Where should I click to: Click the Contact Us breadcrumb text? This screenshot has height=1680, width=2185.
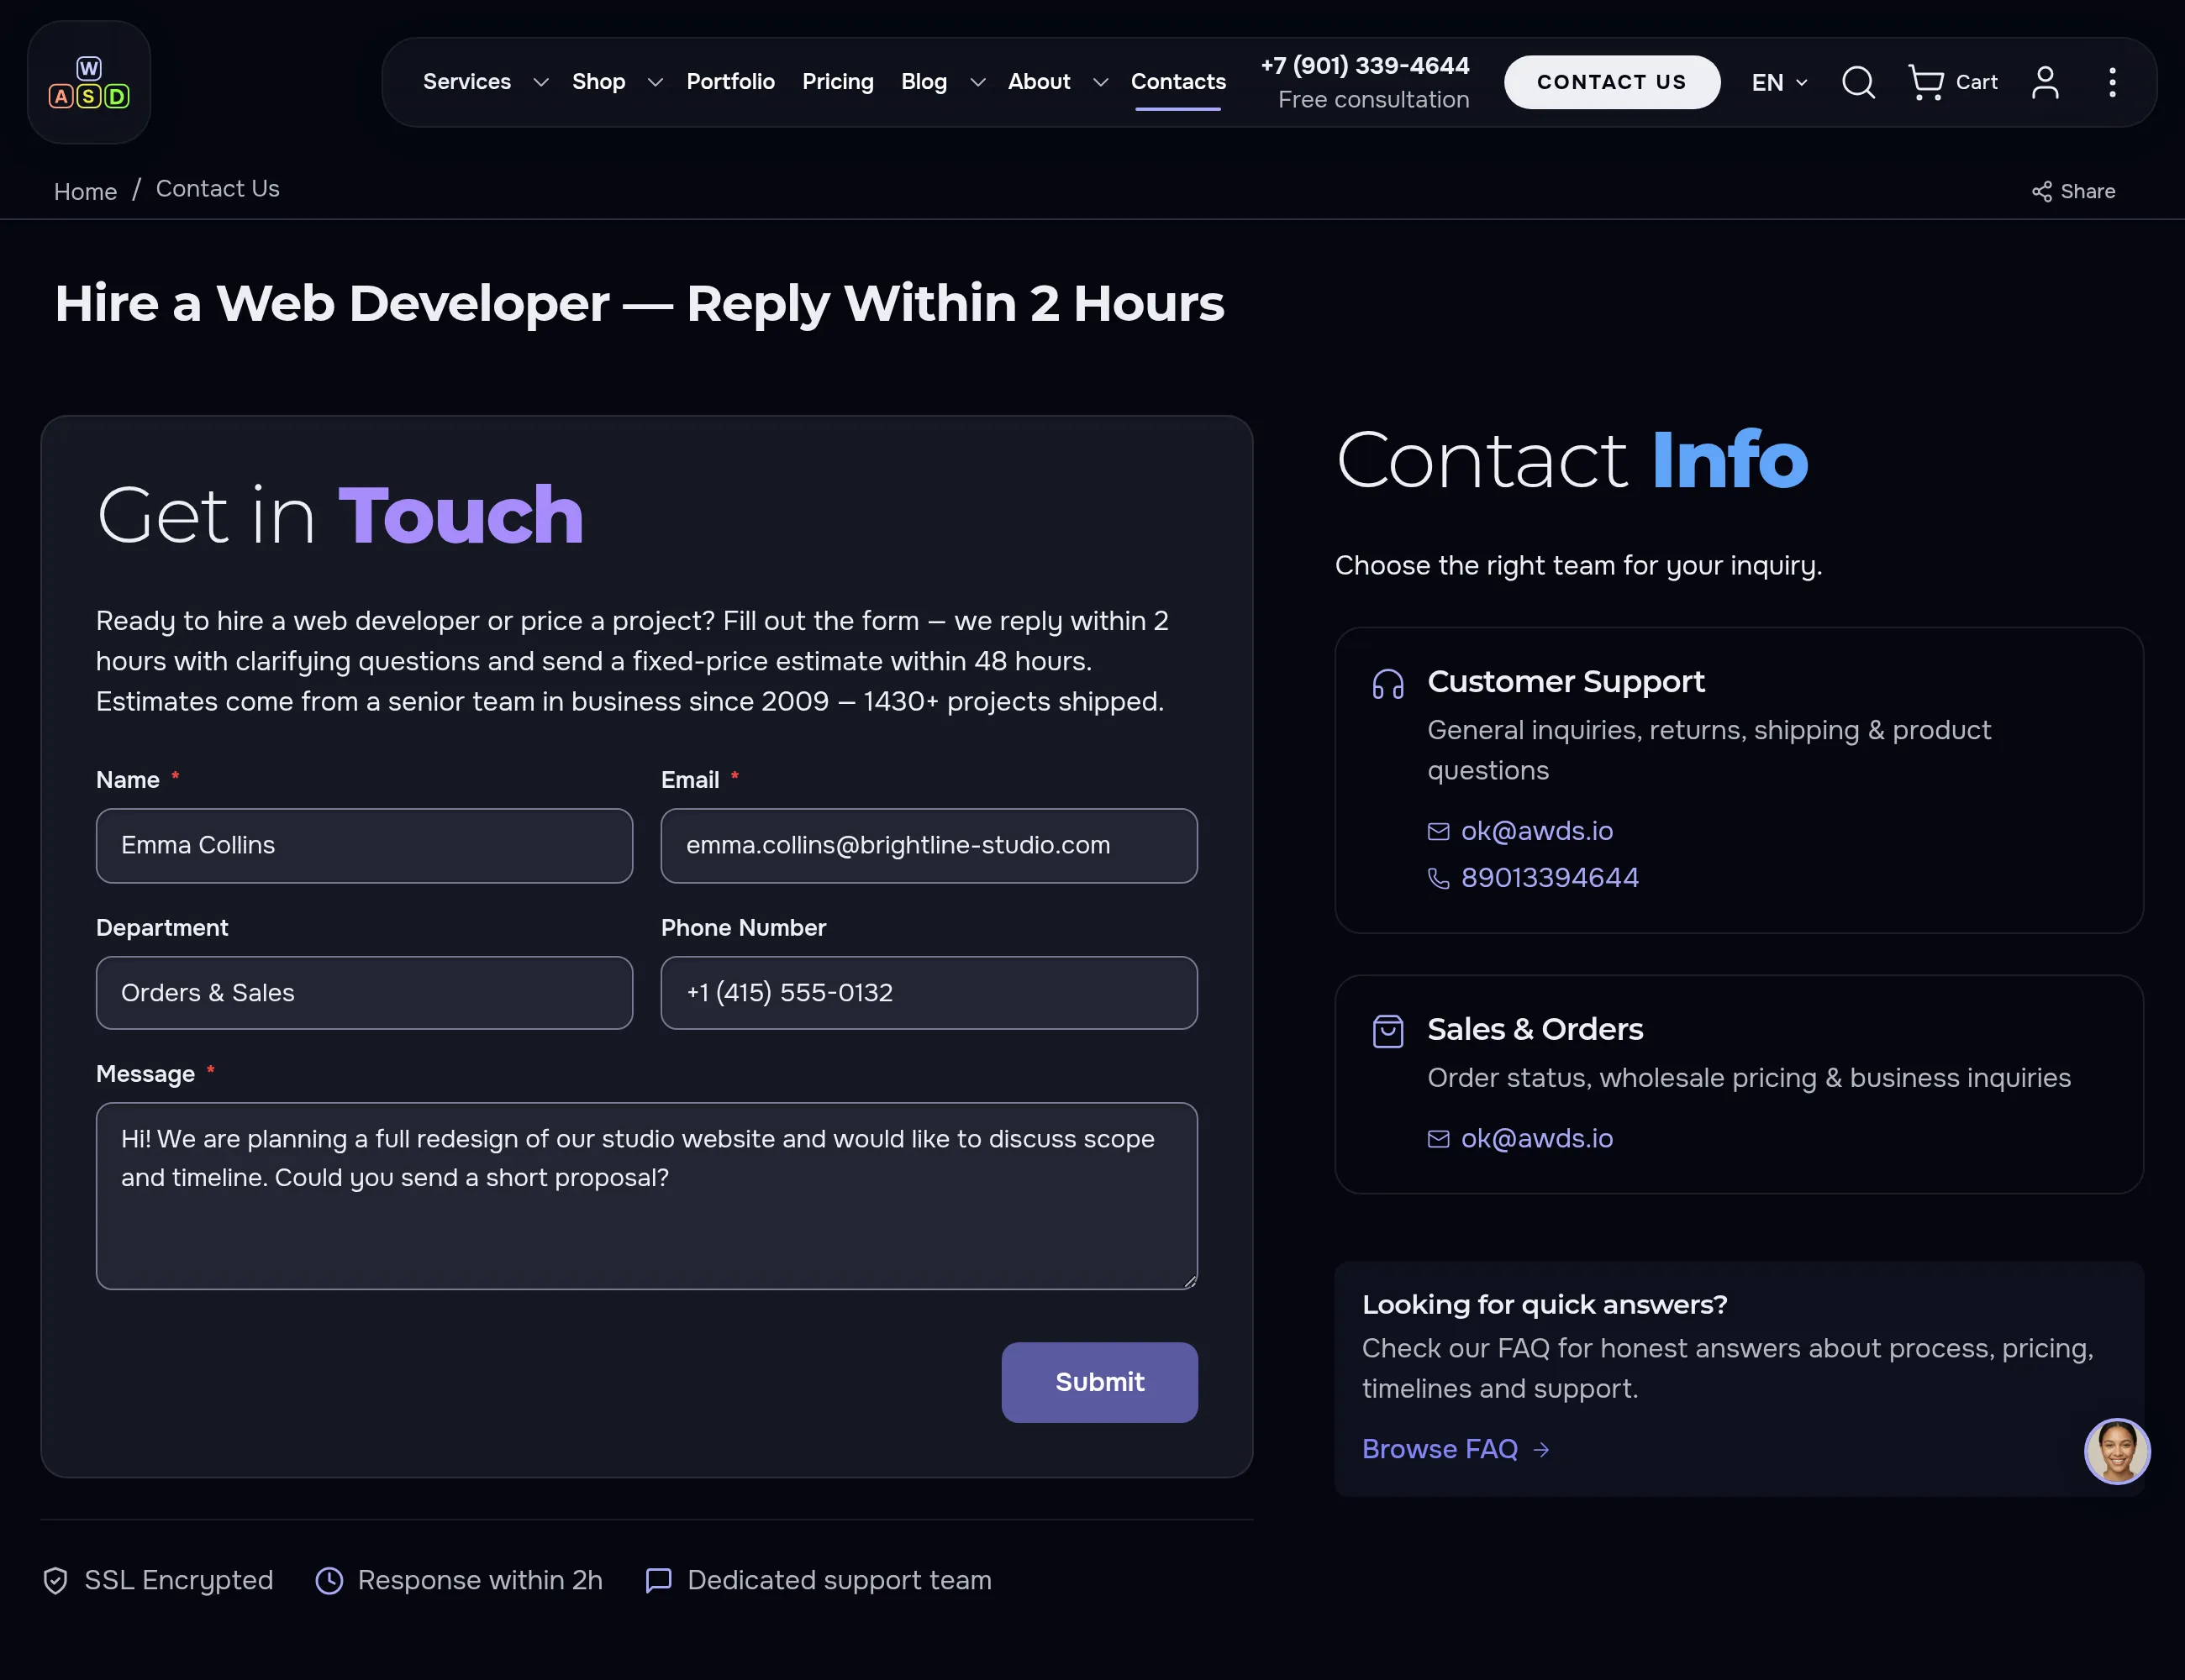[217, 189]
